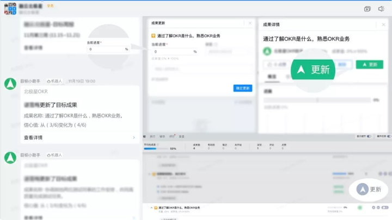392x220 pixels.
Task: Switch to the 执行 tab
Action: click(152, 136)
